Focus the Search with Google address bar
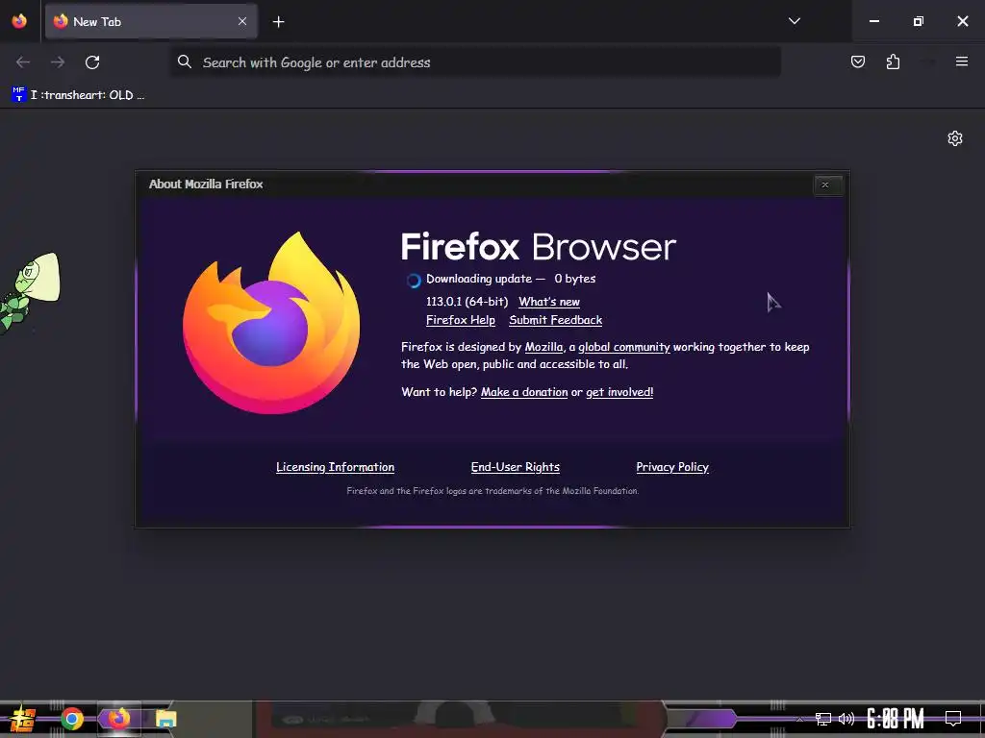The image size is (985, 738). tap(475, 62)
